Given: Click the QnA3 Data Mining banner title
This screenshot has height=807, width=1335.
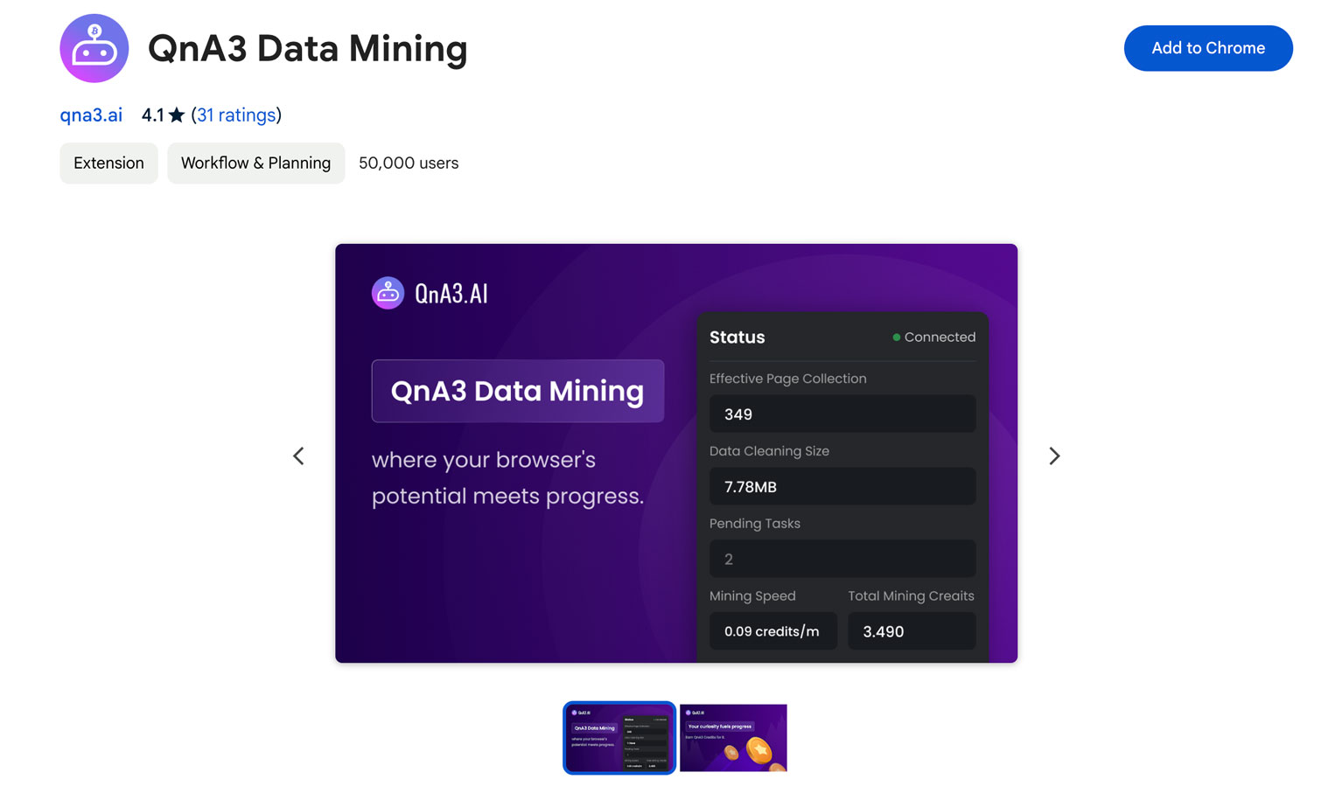Looking at the screenshot, I should [518, 391].
